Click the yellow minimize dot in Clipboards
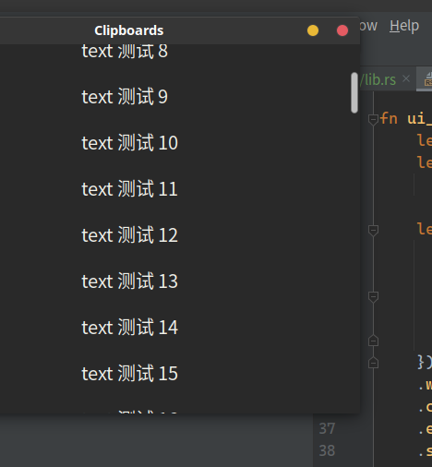 [x=313, y=30]
